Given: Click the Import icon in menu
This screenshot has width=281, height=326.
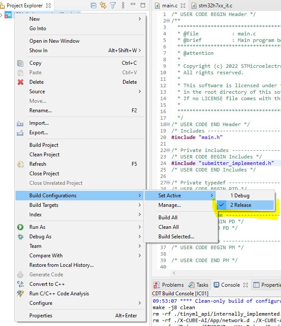Looking at the screenshot, I should point(20,123).
